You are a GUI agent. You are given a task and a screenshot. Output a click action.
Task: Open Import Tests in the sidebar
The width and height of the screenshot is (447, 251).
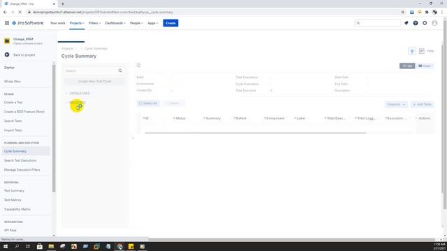point(13,130)
